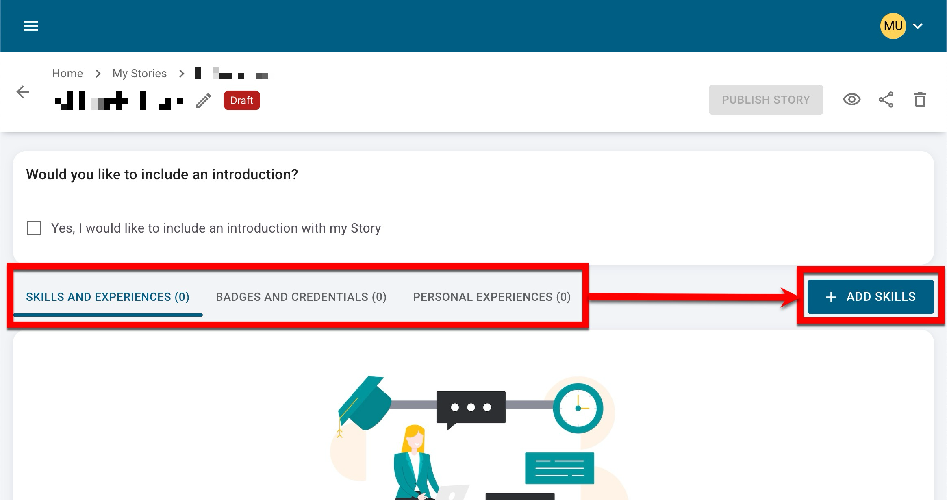
Task: Switch to Skills and Experiences tab
Action: 108,297
